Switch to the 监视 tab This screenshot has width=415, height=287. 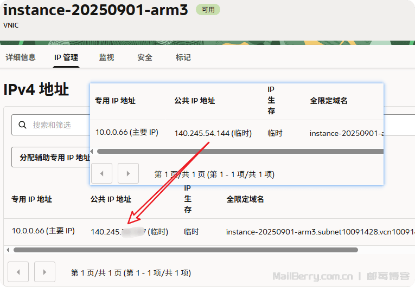106,57
